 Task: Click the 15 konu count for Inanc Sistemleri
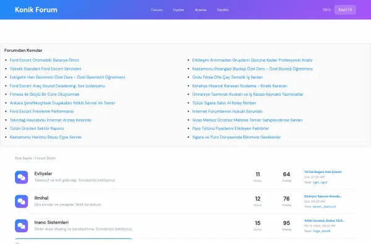pyautogui.click(x=258, y=223)
